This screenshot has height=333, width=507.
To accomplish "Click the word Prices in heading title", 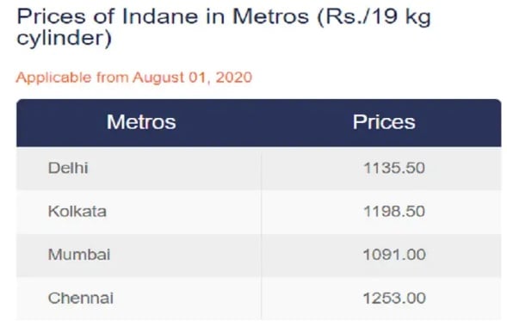I will [x=51, y=16].
